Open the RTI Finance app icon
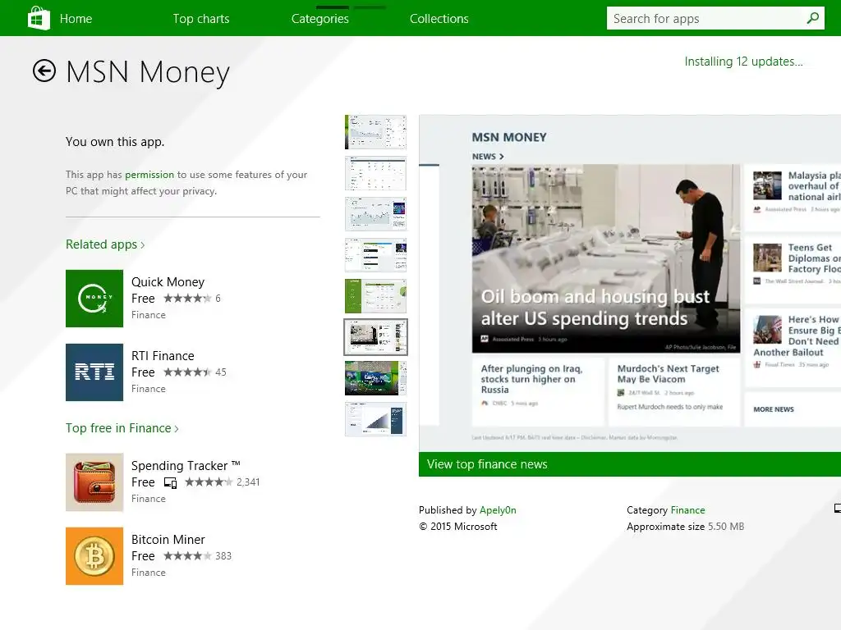Image resolution: width=841 pixels, height=630 pixels. tap(94, 372)
